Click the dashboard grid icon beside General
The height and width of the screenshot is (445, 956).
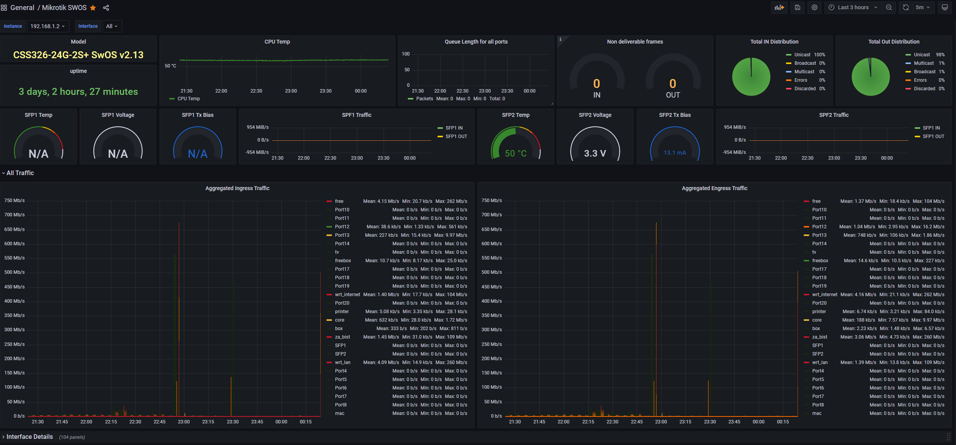[x=4, y=8]
